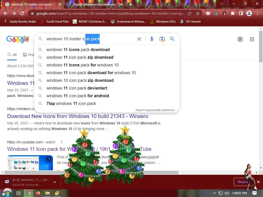Clear the Google search box text

tap(139, 39)
